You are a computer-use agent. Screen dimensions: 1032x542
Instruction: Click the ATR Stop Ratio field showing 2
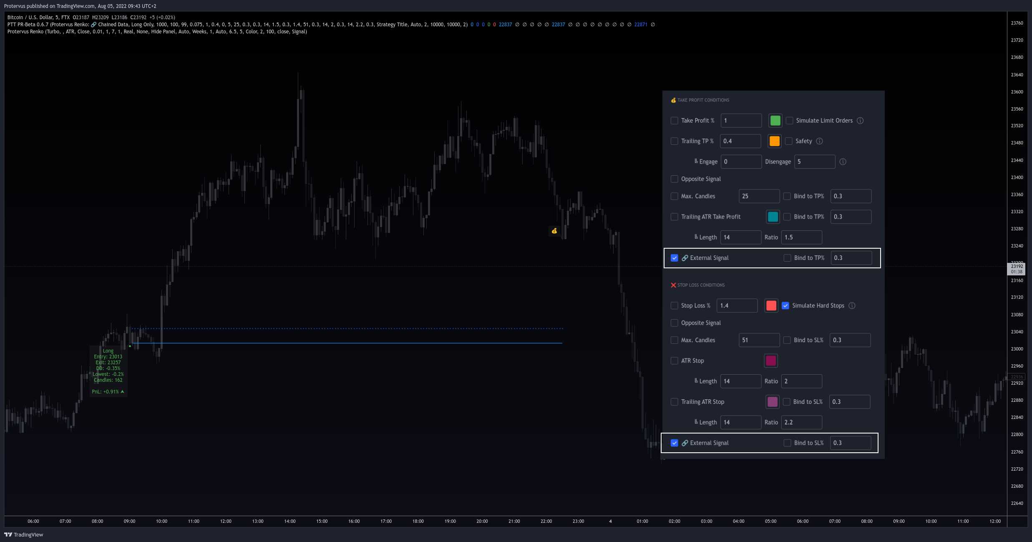(801, 381)
